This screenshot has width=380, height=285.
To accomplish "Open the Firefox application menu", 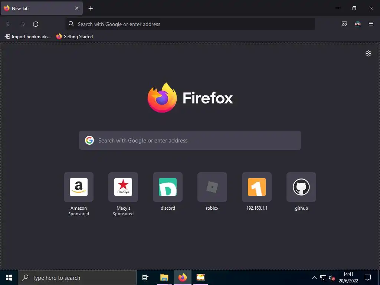I will coord(371,24).
